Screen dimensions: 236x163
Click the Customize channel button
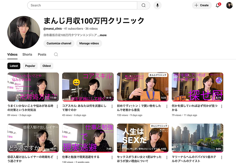(59, 43)
